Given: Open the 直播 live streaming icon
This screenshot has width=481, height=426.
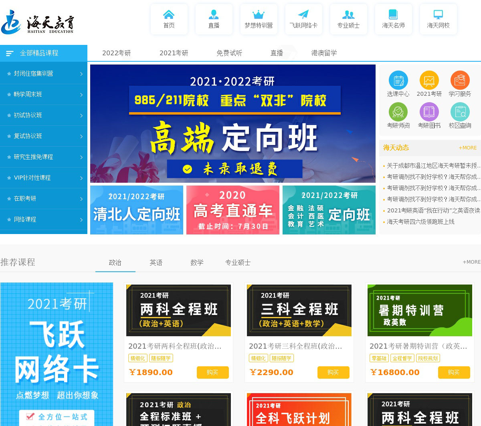Looking at the screenshot, I should tap(214, 15).
